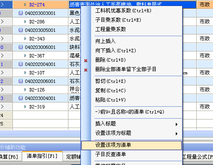Click 市政 cell in the D2-319 row
Image resolution: width=213 pixels, height=165 pixels.
pyautogui.click(x=205, y=107)
